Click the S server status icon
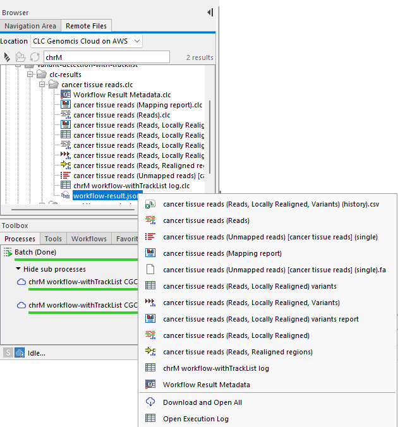 pos(8,352)
